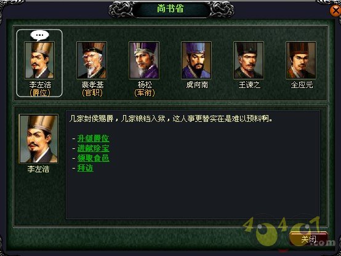
Task: Select 虞向南 portrait in blue robe
Action: (196, 60)
